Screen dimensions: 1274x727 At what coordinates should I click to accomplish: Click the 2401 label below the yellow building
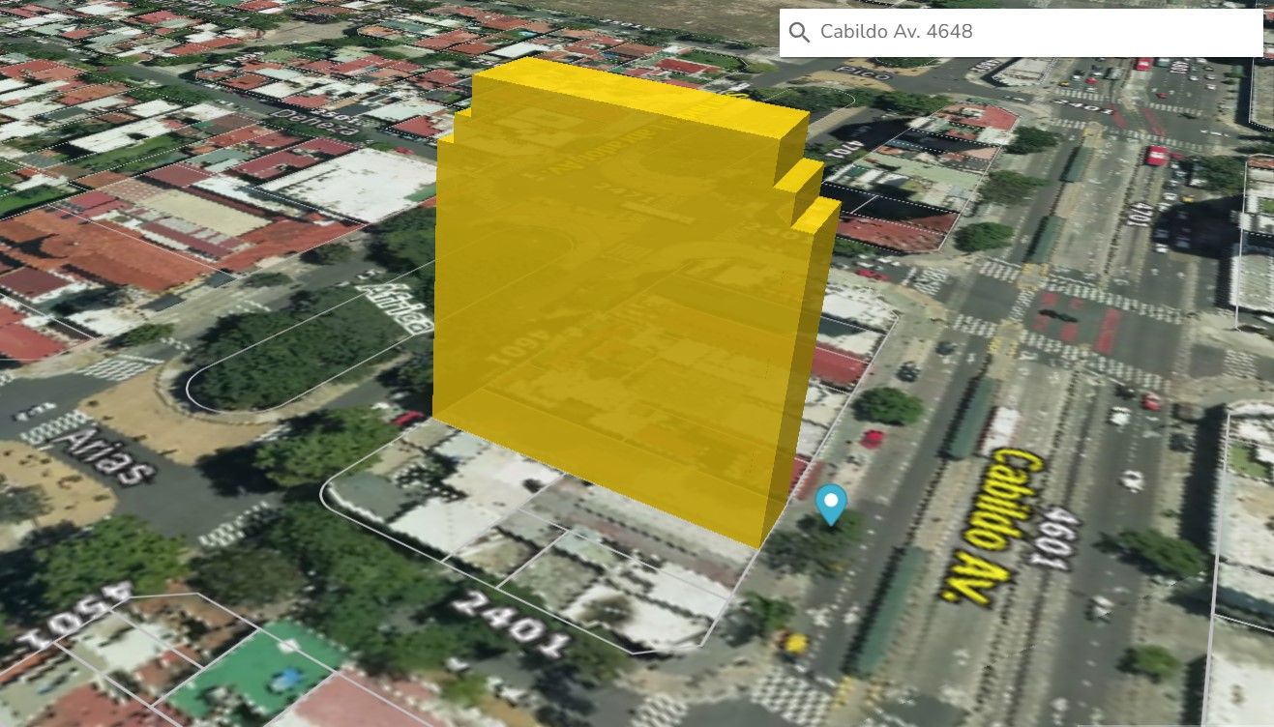(510, 623)
